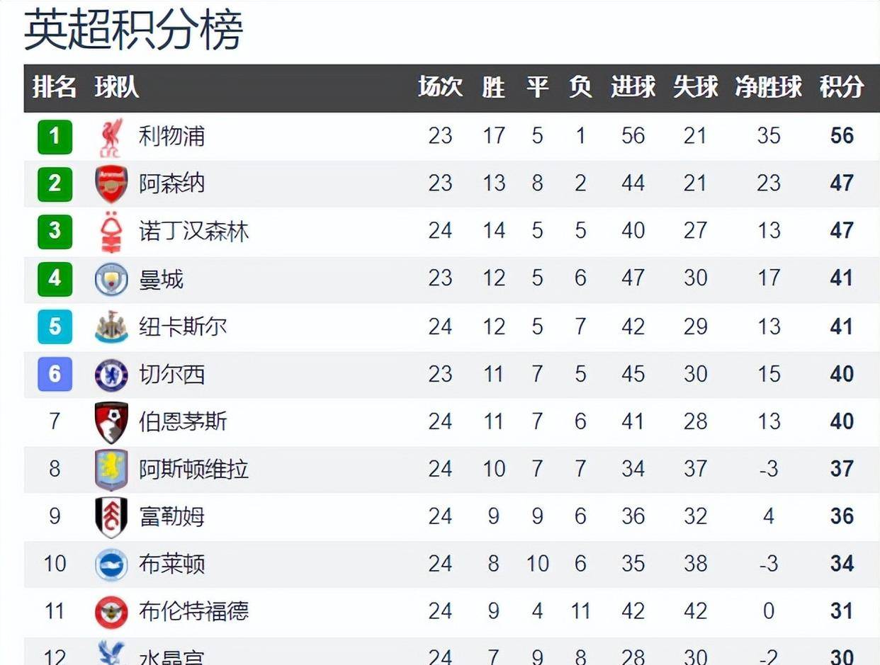Click the Aston Villa crest
880x665 pixels.
click(111, 470)
